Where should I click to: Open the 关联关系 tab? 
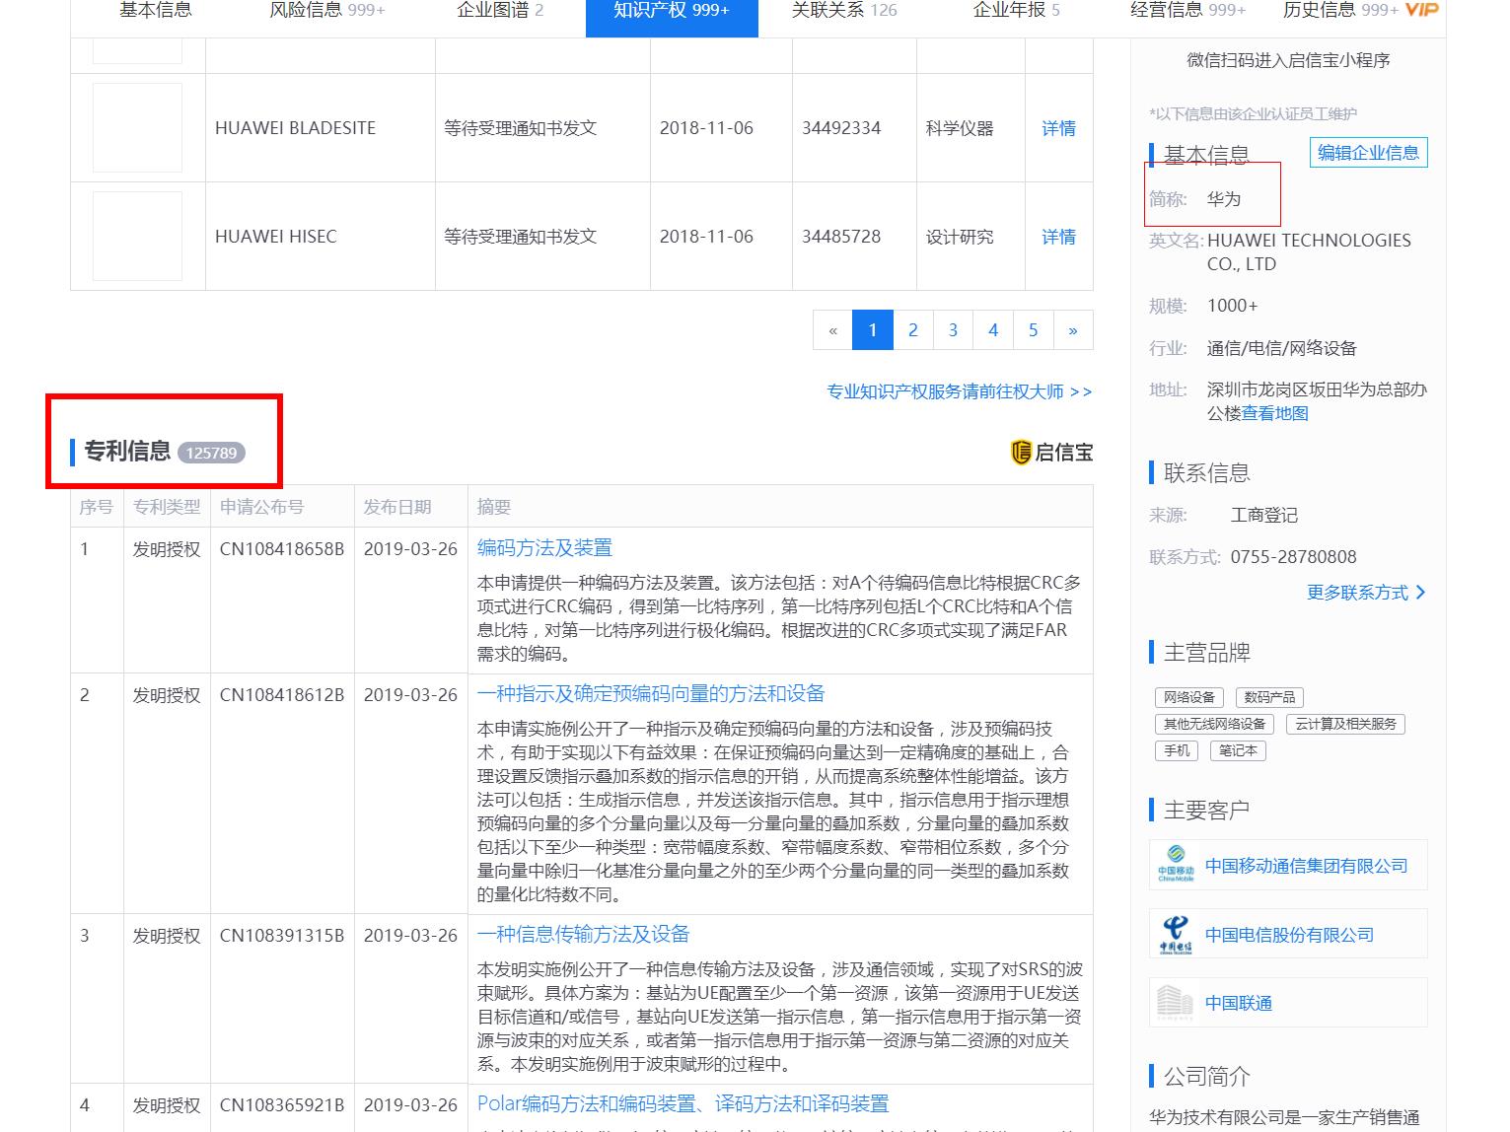point(844,10)
